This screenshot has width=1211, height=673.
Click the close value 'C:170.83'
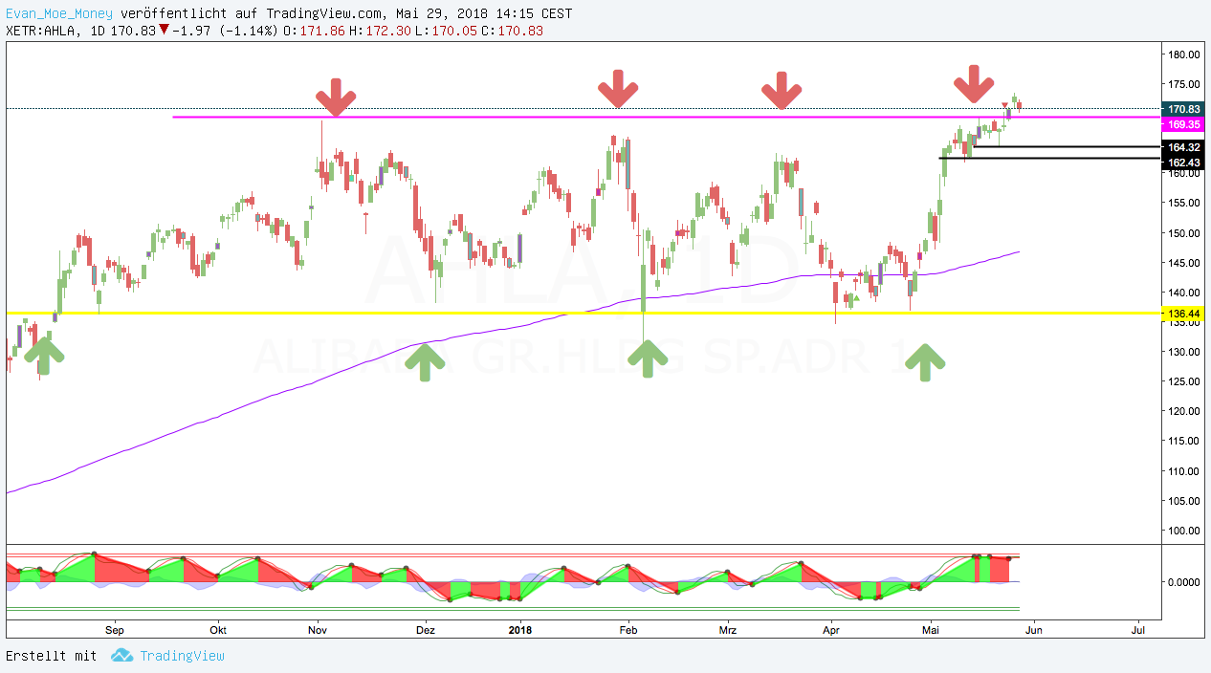pos(513,31)
